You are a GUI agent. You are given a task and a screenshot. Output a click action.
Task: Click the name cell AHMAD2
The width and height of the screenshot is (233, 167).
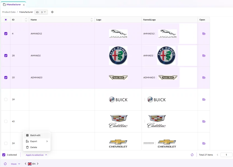coord(36,55)
